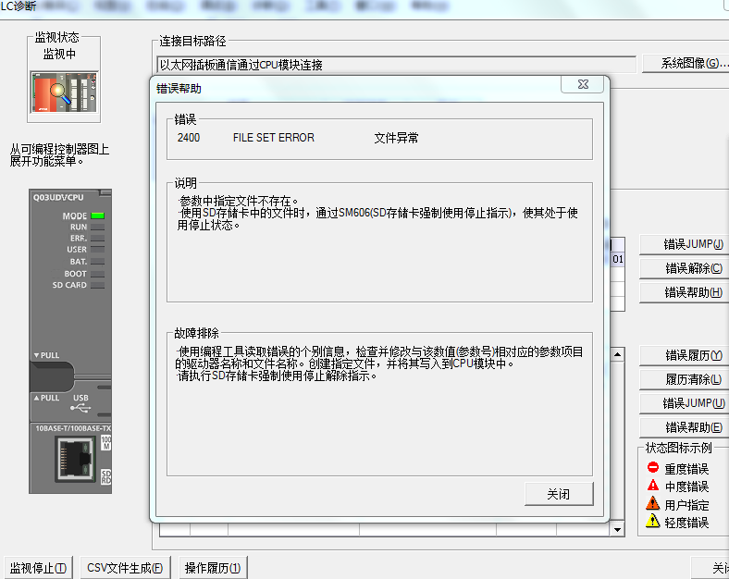Close the 错误帮助 dialog via X
This screenshot has height=579, width=729.
[x=583, y=85]
